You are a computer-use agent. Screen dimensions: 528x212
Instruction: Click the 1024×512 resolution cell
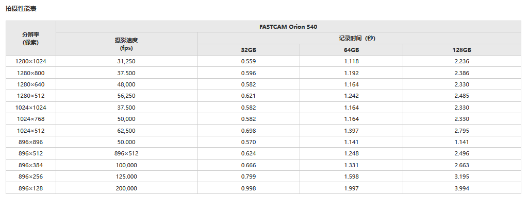pos(31,130)
